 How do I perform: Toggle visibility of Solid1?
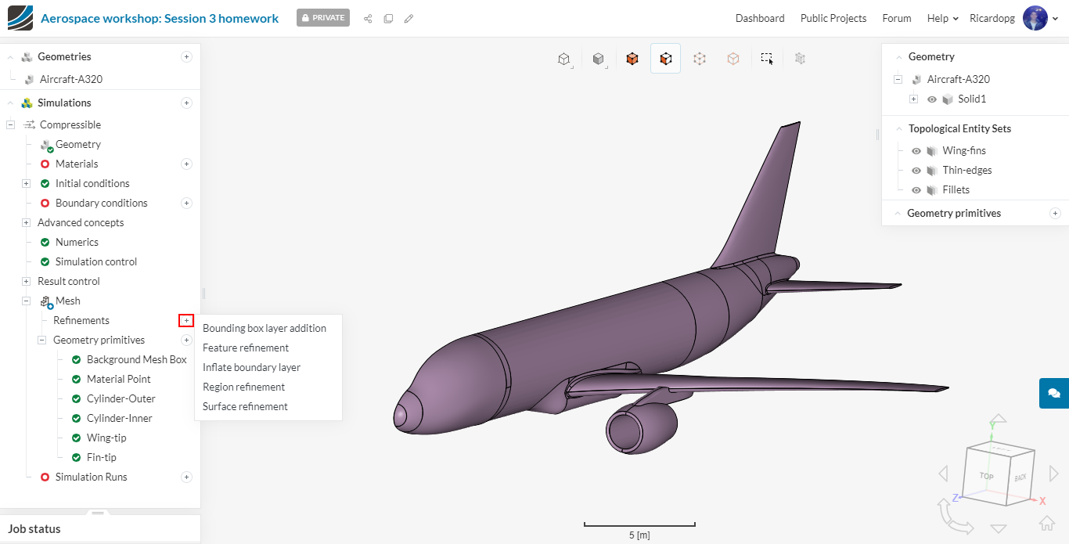[932, 99]
